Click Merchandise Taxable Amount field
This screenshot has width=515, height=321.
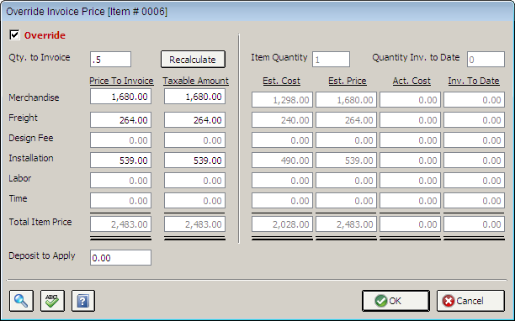[x=194, y=97]
